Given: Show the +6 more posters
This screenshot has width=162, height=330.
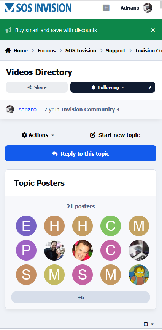Looking at the screenshot, I should point(81,297).
